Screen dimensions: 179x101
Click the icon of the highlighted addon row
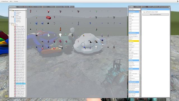[x=15, y=84]
